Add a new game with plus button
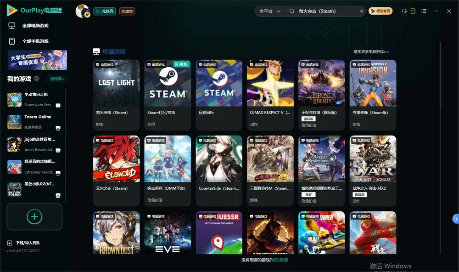Viewport: 459px width, 272px height. (34, 216)
